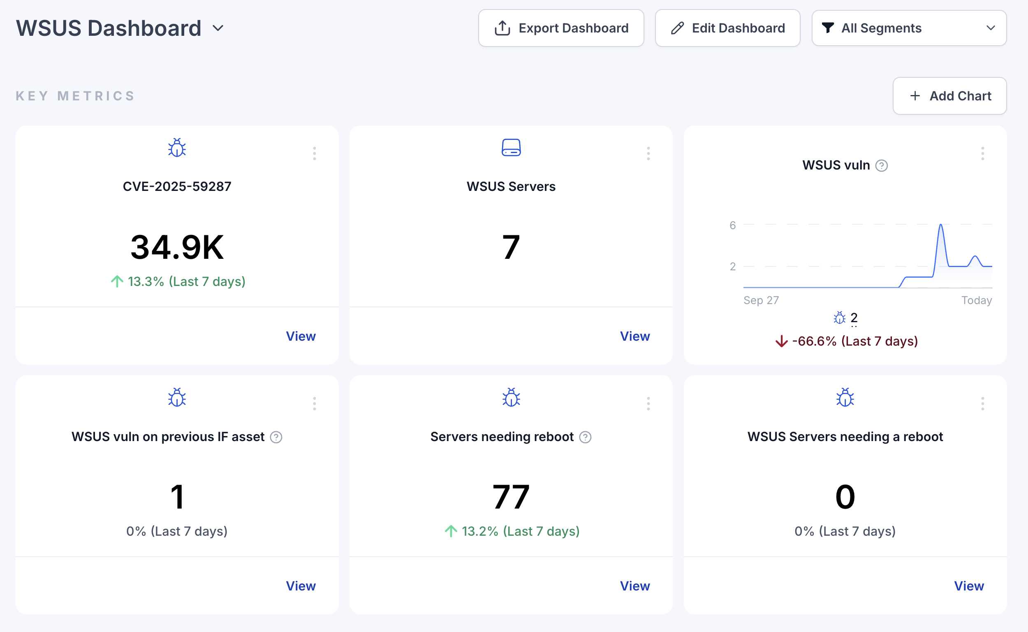Click Edit Dashboard button
The height and width of the screenshot is (632, 1028).
[727, 28]
